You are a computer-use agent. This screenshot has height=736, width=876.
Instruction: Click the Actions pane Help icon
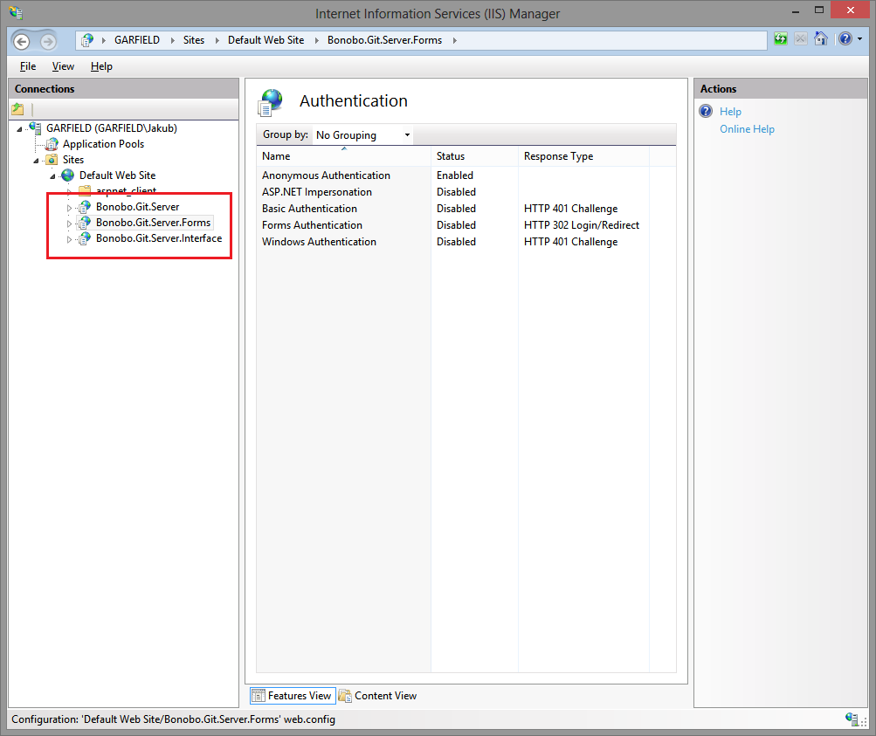(707, 111)
